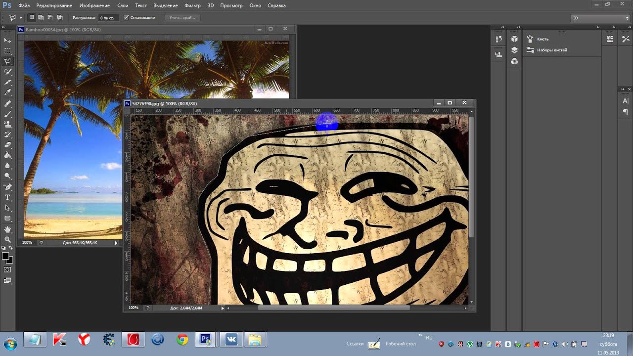Viewport: 633px width, 356px height.
Task: Select the Zoom tool
Action: [7, 240]
